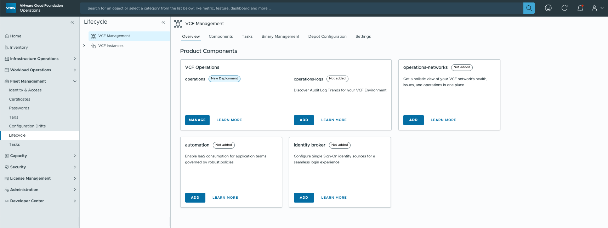Image resolution: width=608 pixels, height=228 pixels.
Task: Expand the Security section chevron
Action: point(75,167)
